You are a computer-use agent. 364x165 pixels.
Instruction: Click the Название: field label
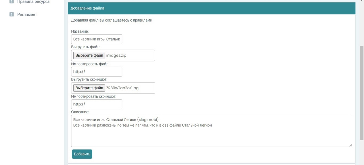80,31
